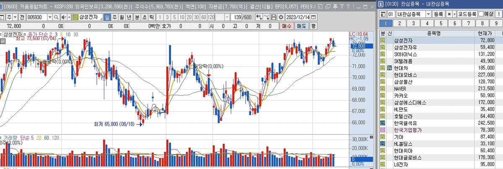This screenshot has height=169, width=503.
Task: Open the interval dropdown right of 120
Action: click(x=227, y=17)
